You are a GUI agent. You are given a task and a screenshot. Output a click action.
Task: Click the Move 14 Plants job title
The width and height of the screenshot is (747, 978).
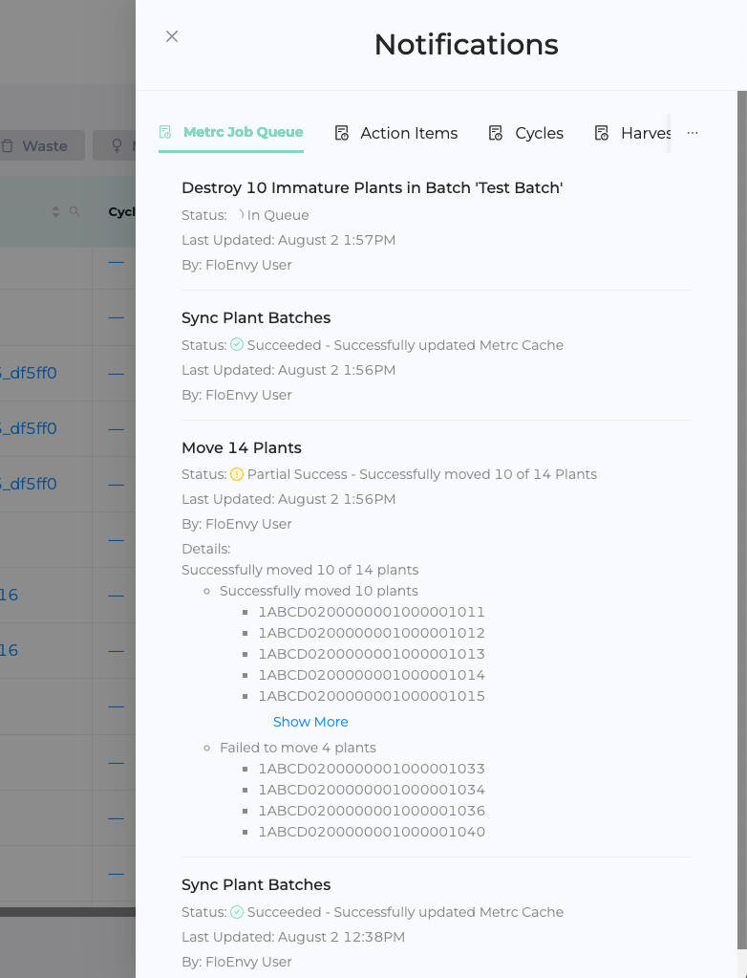coord(241,447)
